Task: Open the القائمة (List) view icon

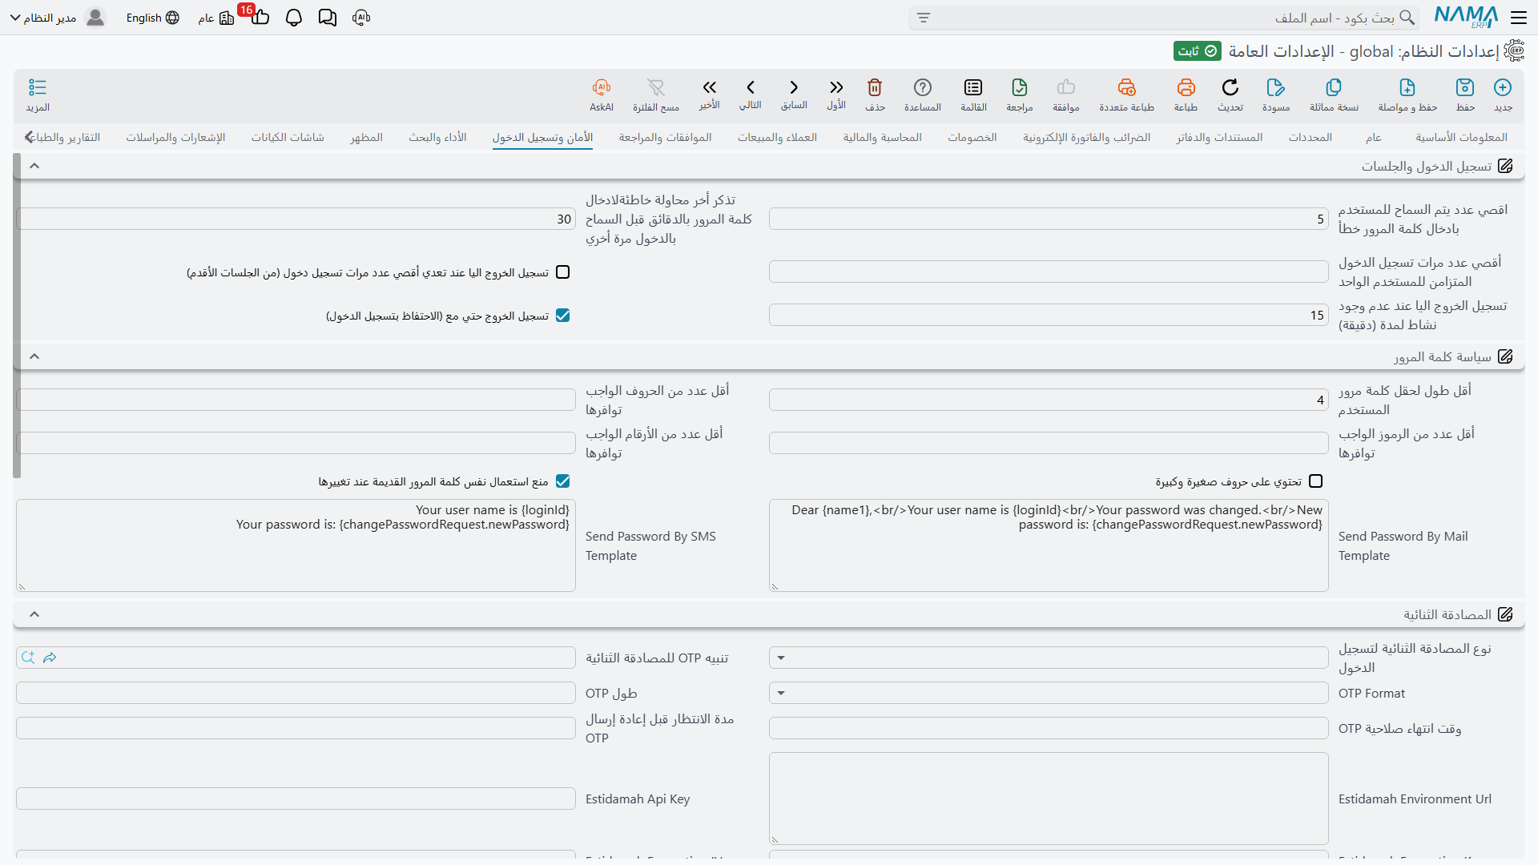Action: click(973, 87)
